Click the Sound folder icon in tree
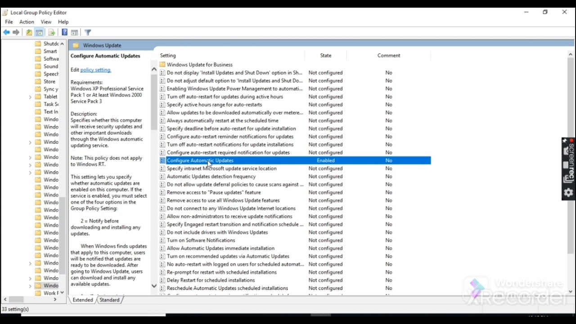The height and width of the screenshot is (324, 576). [38, 66]
